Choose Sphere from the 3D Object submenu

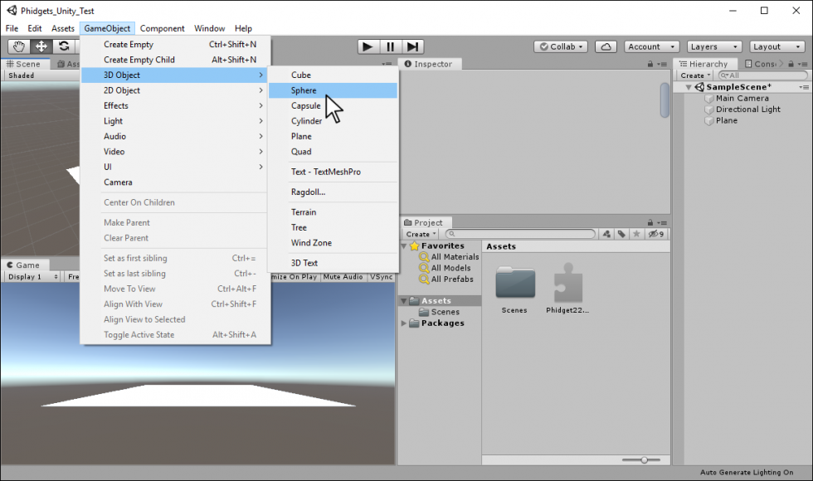coord(304,90)
